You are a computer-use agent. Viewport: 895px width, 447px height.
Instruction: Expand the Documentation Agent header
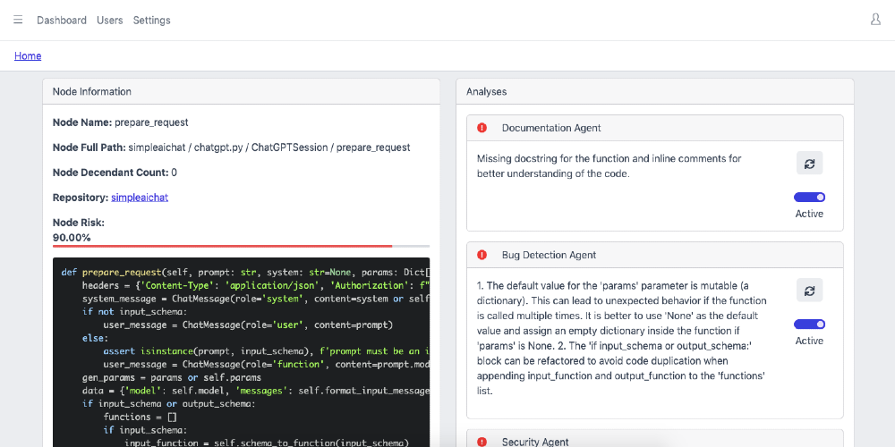pos(655,128)
